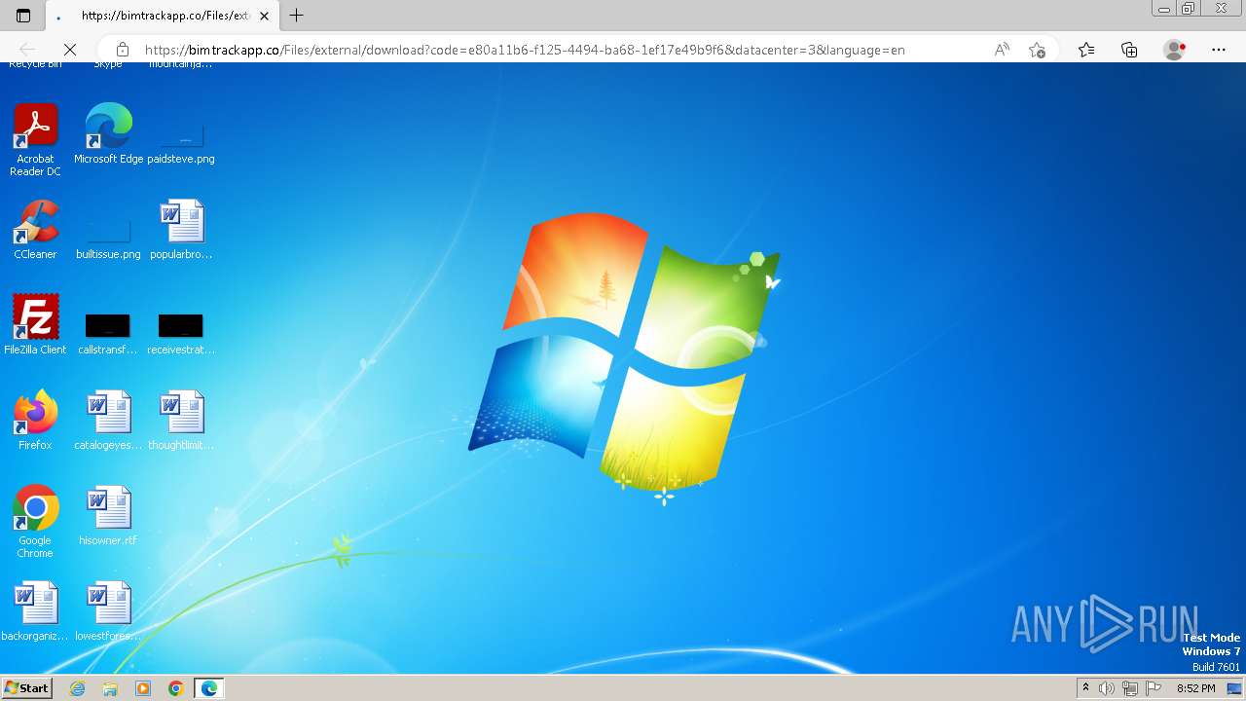Close the bimtrackapp.co tab
This screenshot has width=1246, height=701.
(264, 16)
